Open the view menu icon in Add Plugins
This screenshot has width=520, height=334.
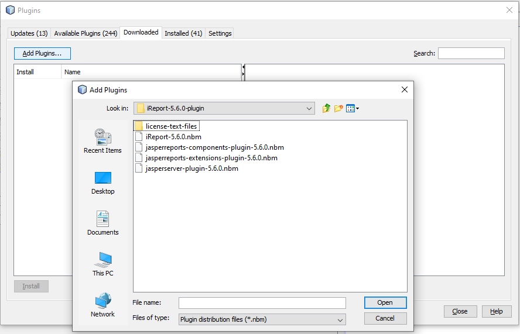[x=352, y=108]
